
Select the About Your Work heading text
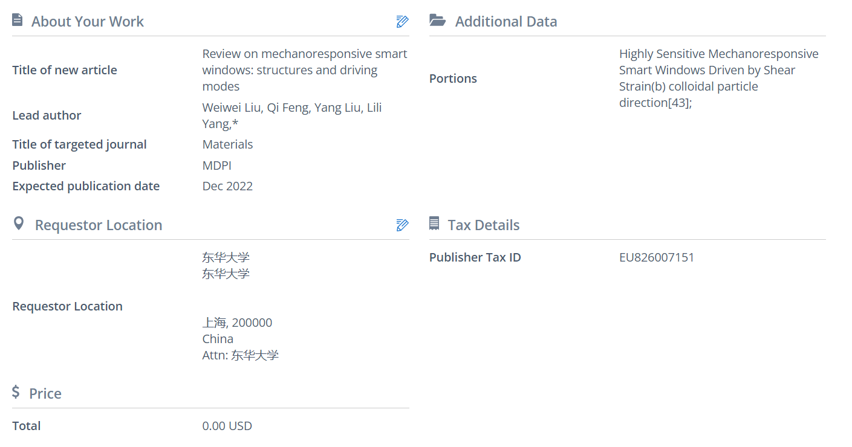(88, 22)
